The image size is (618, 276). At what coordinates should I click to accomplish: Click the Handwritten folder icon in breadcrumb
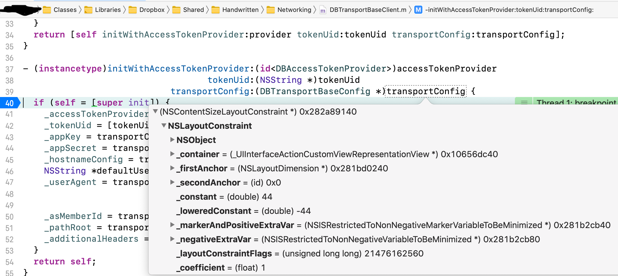coord(216,10)
